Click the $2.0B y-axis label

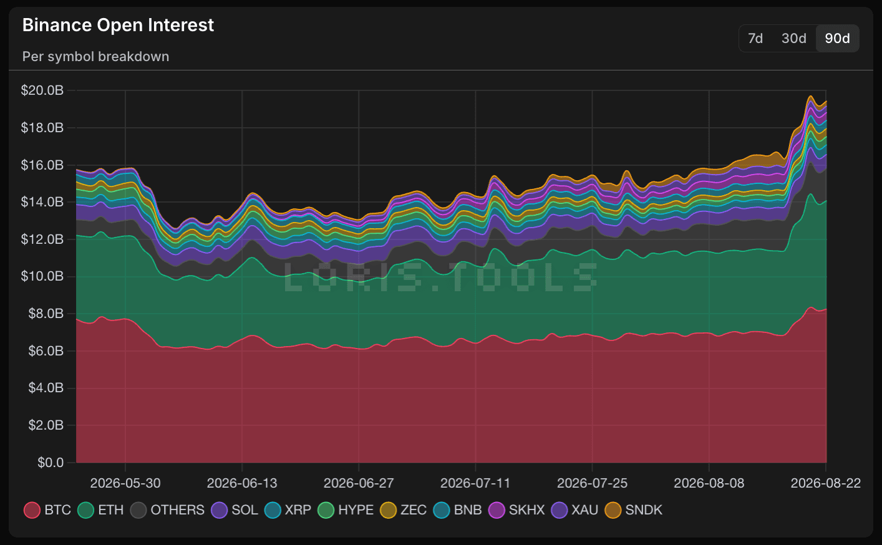tap(46, 425)
